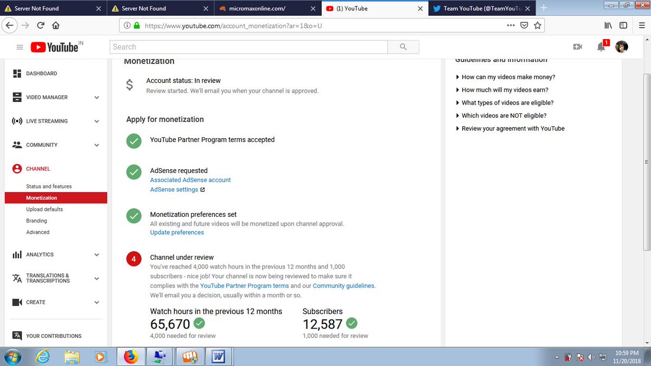Click the browser forward arrow

[25, 25]
